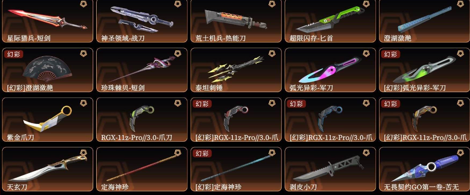Click the 幻彩 tag on green 弧光异彩-军刀

coord(390,54)
